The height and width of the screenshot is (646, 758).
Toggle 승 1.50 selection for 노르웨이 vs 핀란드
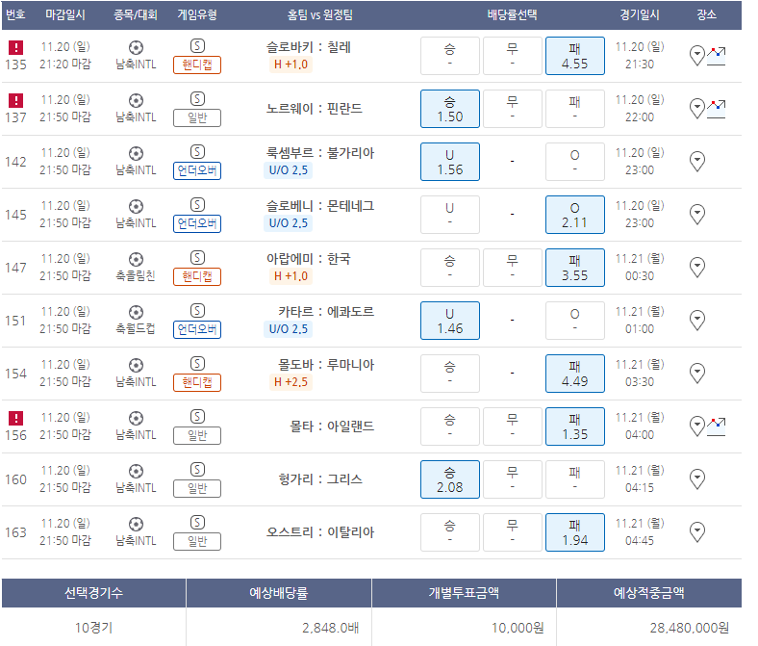pyautogui.click(x=449, y=109)
